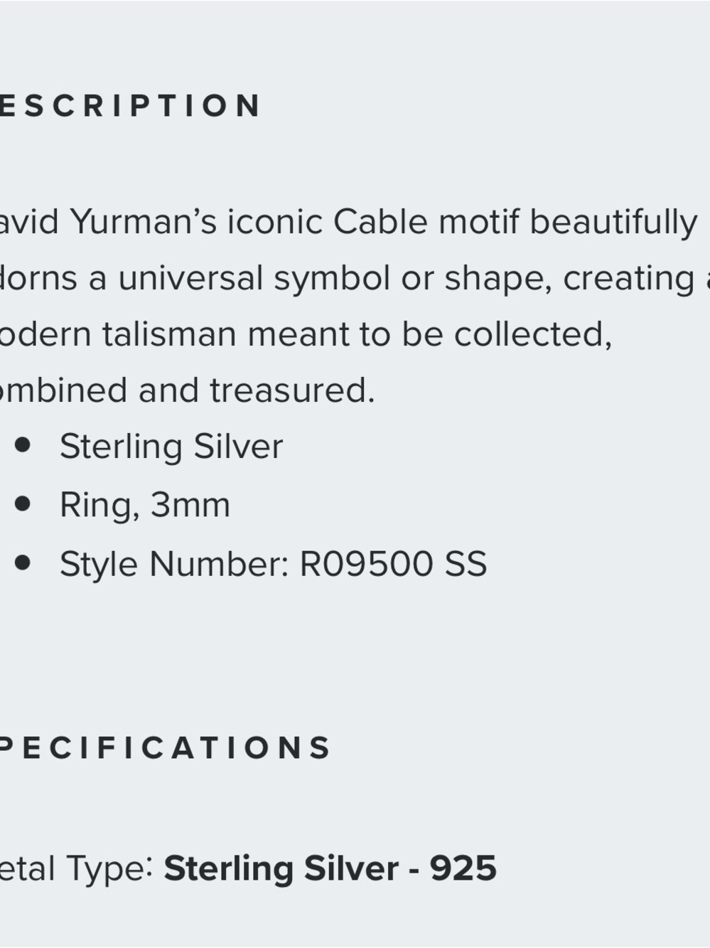Click the word treasured ending the paragraph

point(291,390)
